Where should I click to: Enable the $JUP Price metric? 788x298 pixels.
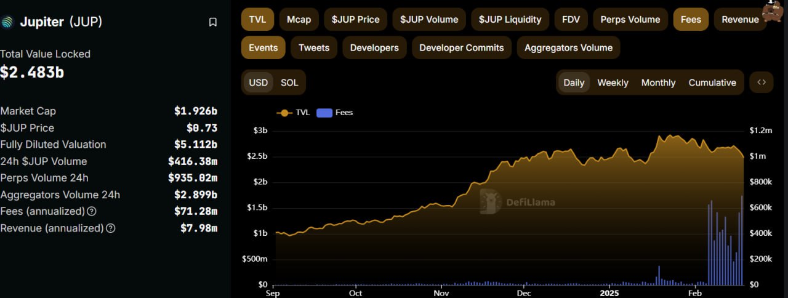coord(355,19)
